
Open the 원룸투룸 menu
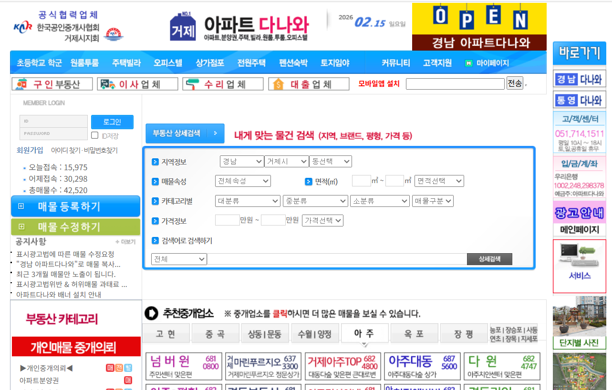point(84,63)
